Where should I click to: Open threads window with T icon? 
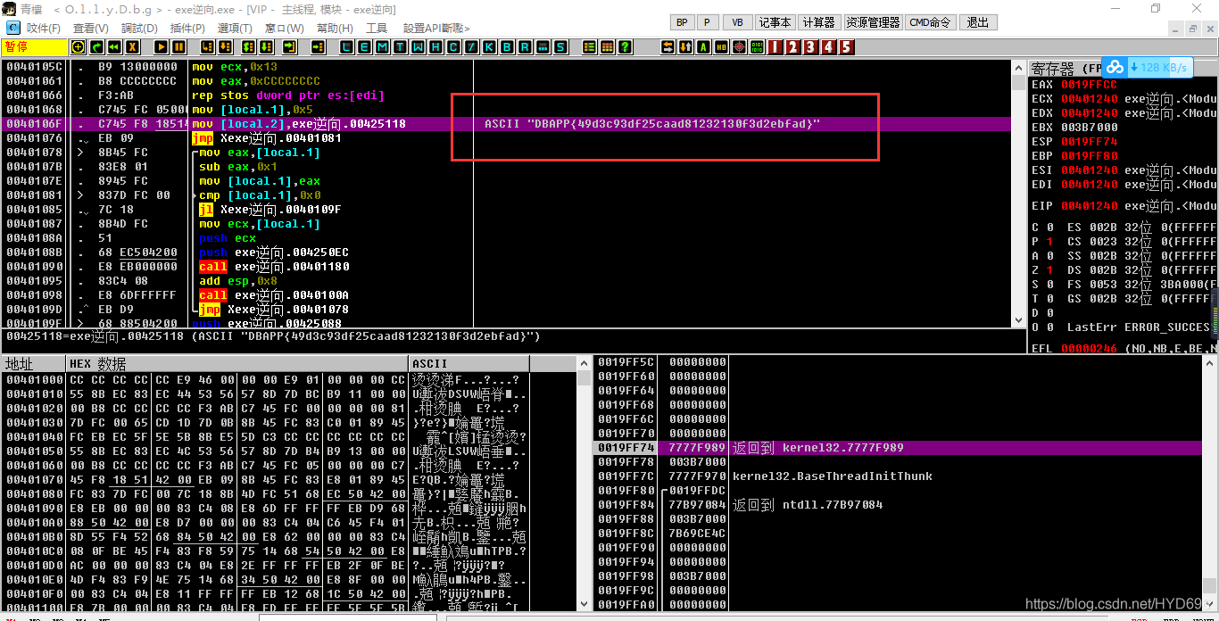coord(401,46)
